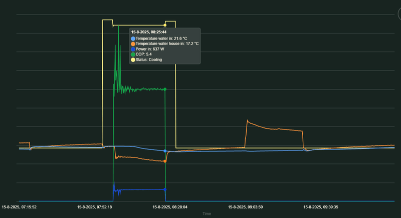Click the 'Time' axis title
Image resolution: width=401 pixels, height=218 pixels.
point(207,213)
